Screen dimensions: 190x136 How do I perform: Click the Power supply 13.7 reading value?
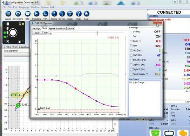pos(157,74)
